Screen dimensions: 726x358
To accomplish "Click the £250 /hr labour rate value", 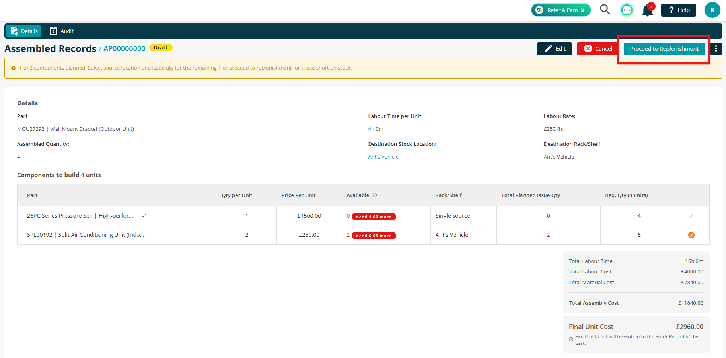I will 554,129.
